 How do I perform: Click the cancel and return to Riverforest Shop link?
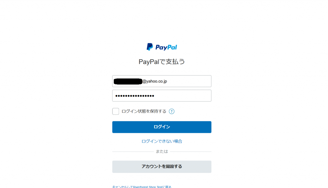(x=142, y=187)
